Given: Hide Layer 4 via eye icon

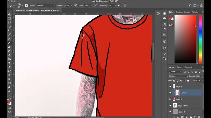Looking at the screenshot, I should point(170,112).
